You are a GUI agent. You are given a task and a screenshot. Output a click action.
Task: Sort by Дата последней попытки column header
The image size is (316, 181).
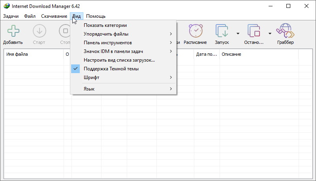tap(207, 54)
